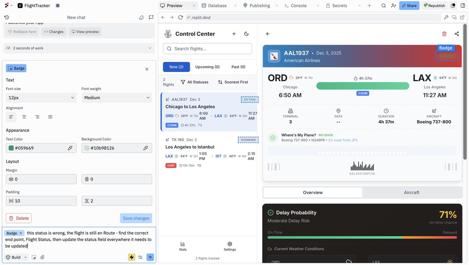Close the Badge editor panel
Screen dimensions: 469x265
147,69
